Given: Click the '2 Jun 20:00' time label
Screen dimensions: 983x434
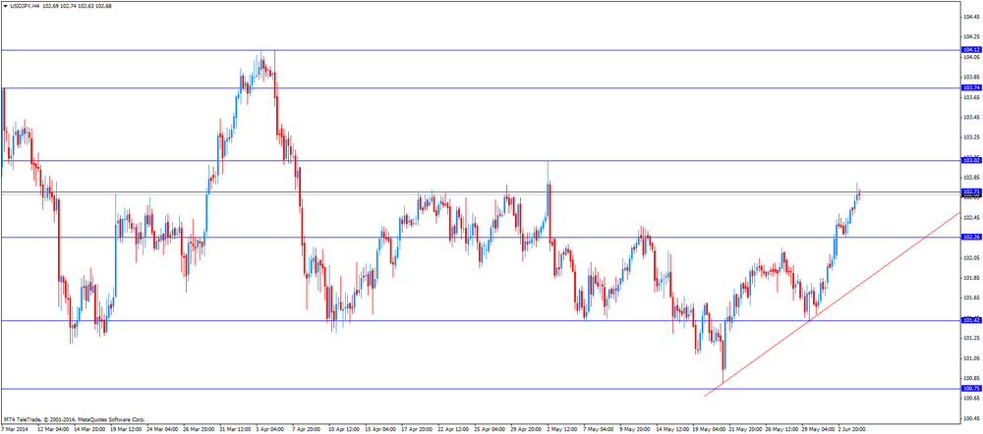Looking at the screenshot, I should [852, 430].
